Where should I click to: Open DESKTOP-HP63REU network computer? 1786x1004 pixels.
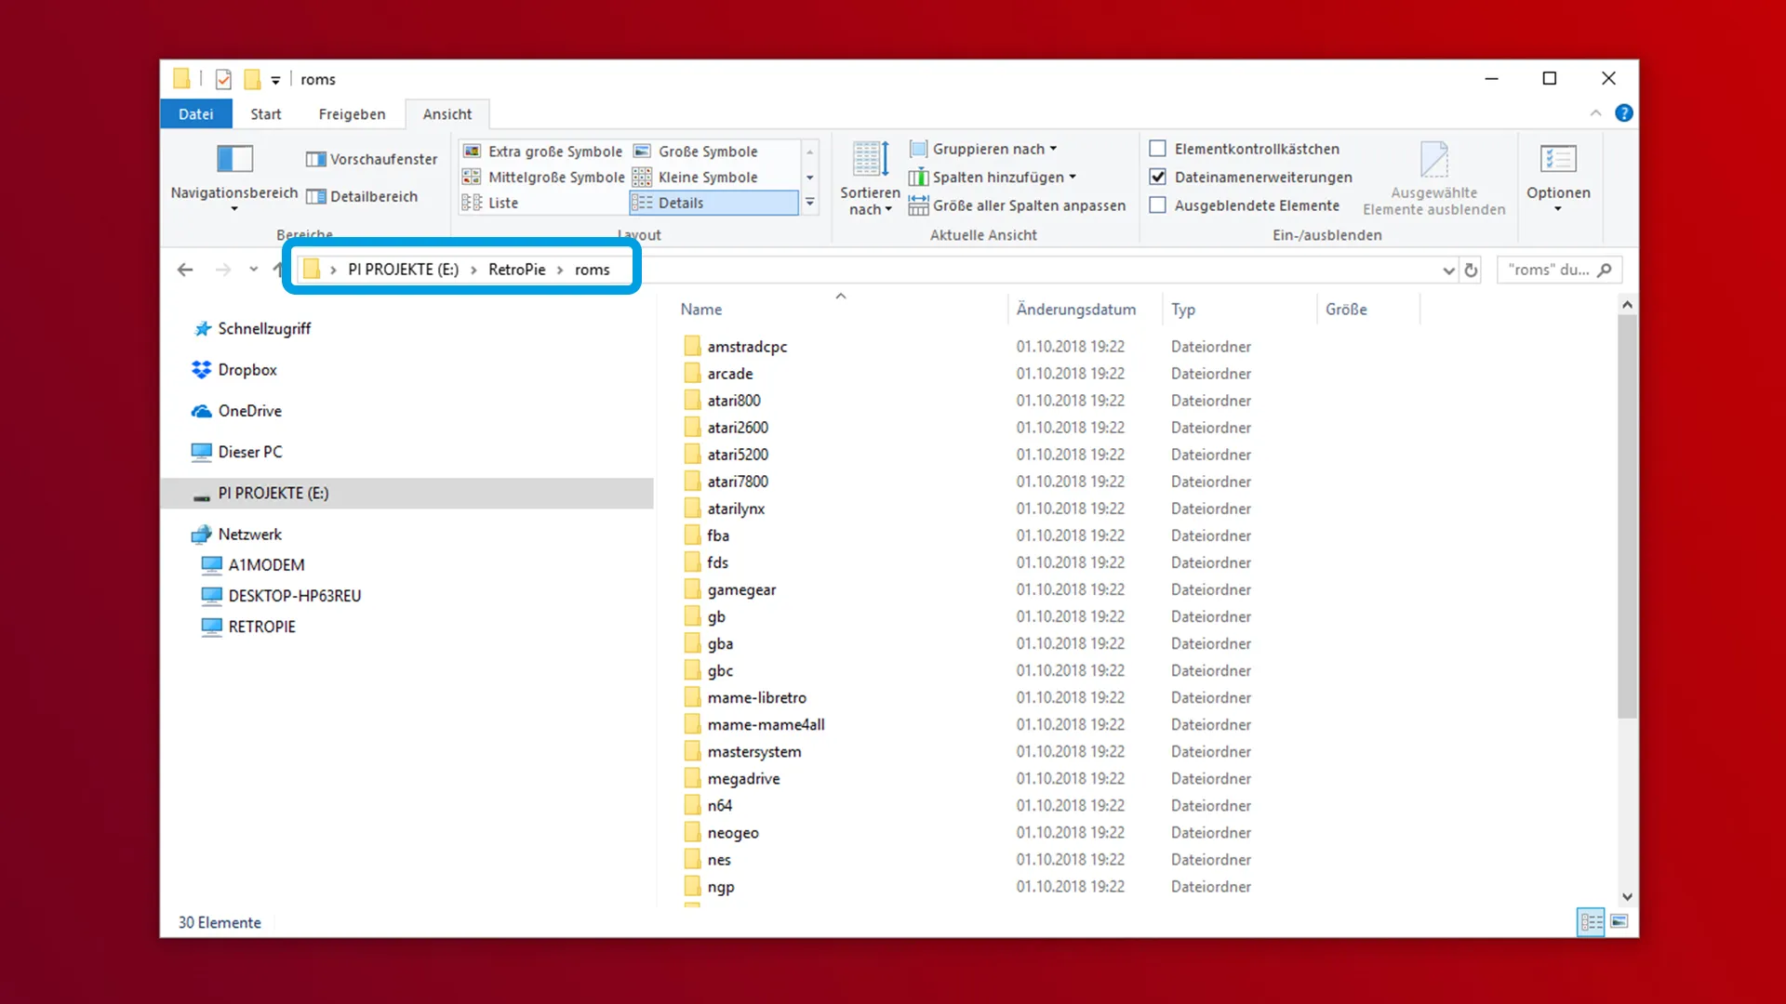(295, 596)
